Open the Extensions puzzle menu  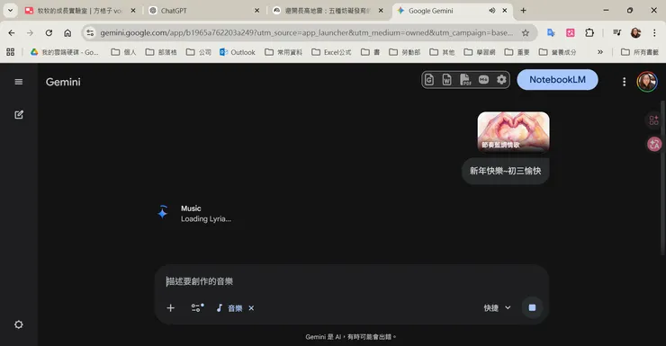pyautogui.click(x=589, y=32)
